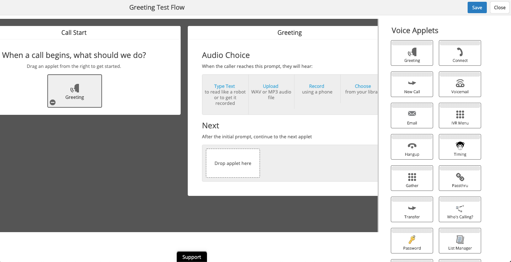
Task: Close the flow editor
Action: tap(500, 7)
